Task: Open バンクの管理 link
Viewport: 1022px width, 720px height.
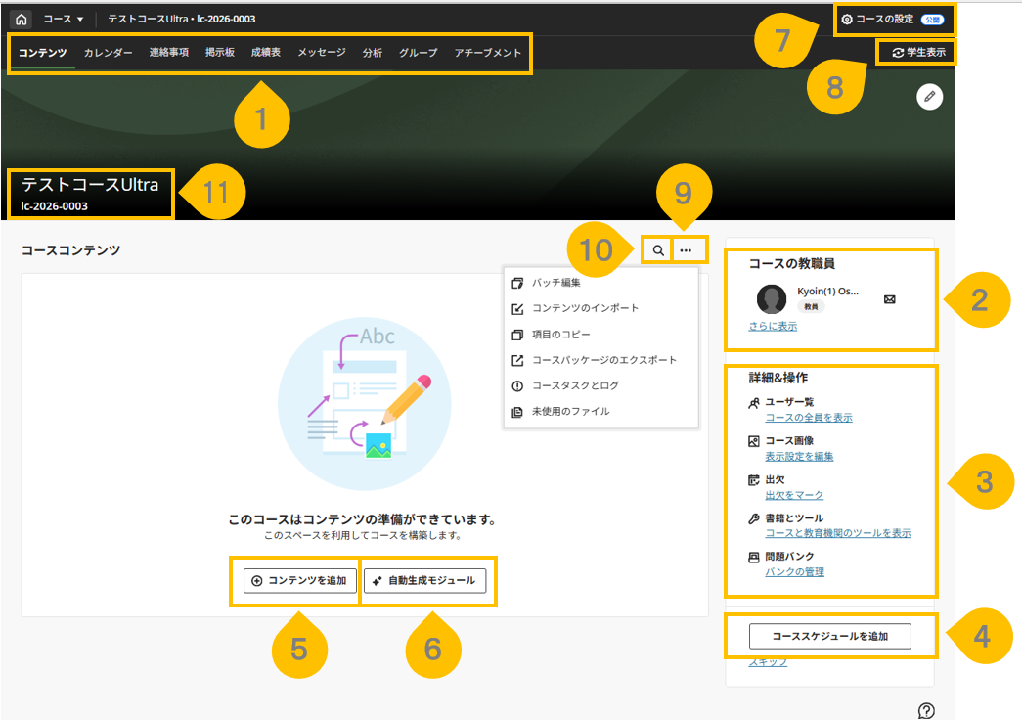Action: pyautogui.click(x=794, y=572)
